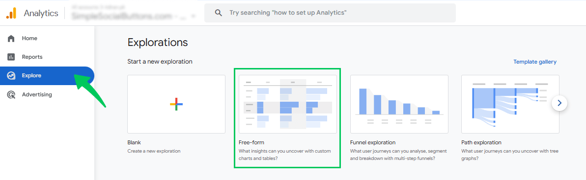Click the Reports bar chart icon

11,57
